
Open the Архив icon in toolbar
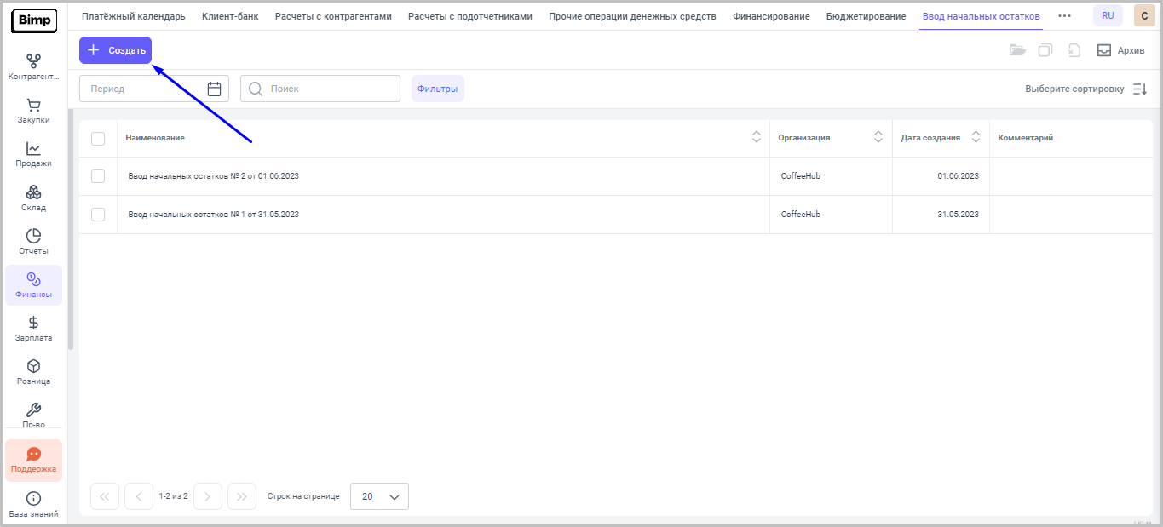(1104, 50)
